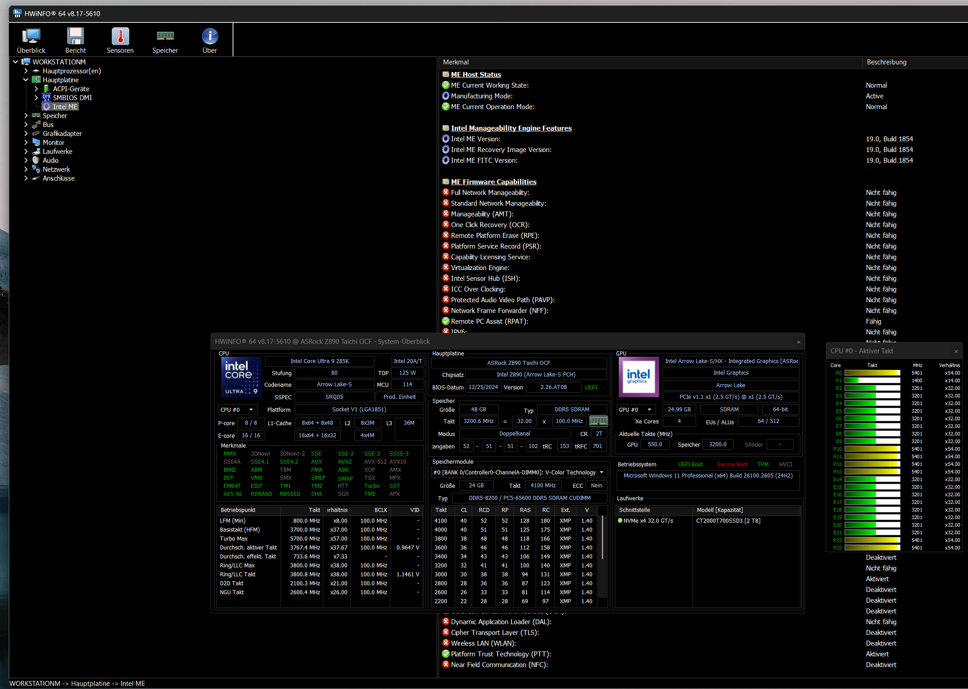
Task: Click the Turbo Max operating point row
Action: (320, 538)
